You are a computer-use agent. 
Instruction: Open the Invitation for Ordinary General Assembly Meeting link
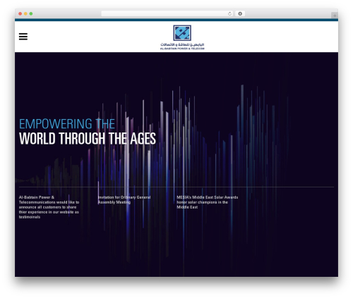pos(124,200)
